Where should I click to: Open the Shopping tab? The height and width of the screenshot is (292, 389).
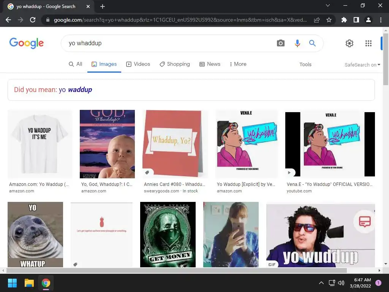coord(175,64)
